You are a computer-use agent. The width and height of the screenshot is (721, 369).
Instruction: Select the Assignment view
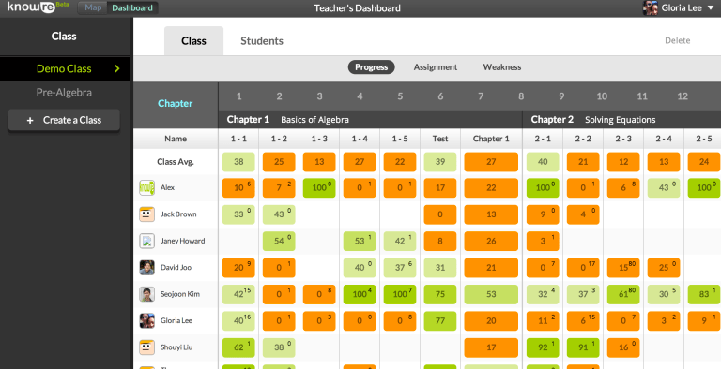point(436,67)
